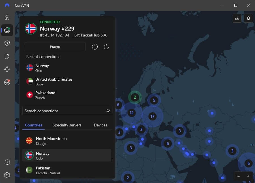This screenshot has height=183, width=255.
Task: Connect to recent Norway Oslo connection
Action: [x=67, y=68]
